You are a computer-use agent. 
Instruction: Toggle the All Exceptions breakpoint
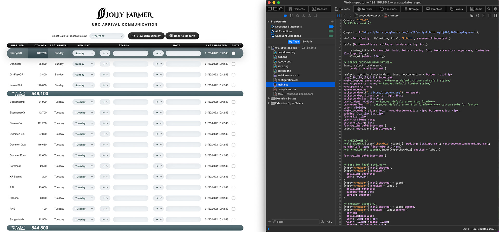point(331,31)
